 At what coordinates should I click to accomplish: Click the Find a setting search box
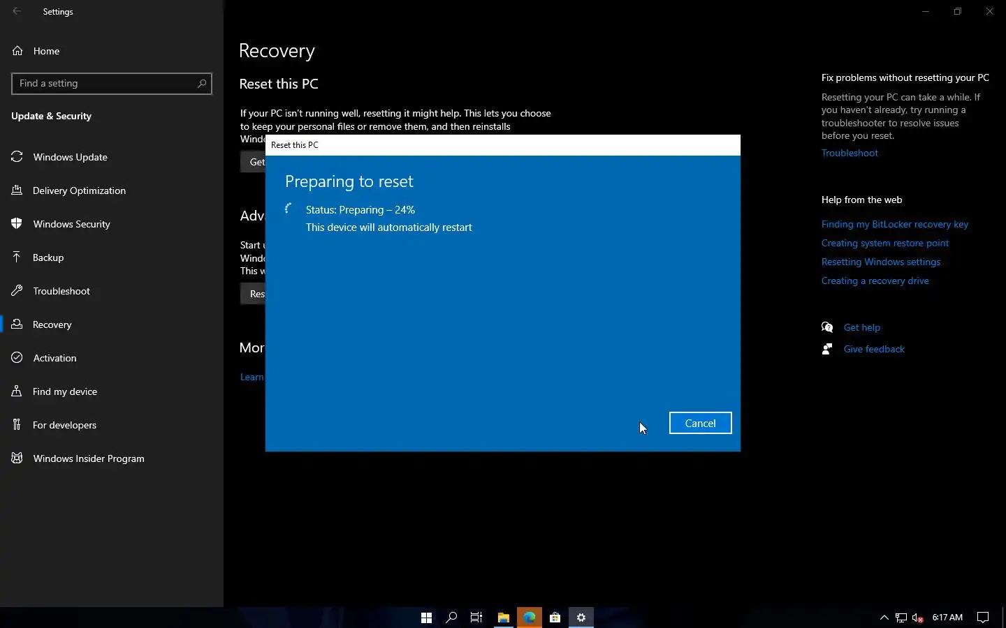click(x=112, y=83)
